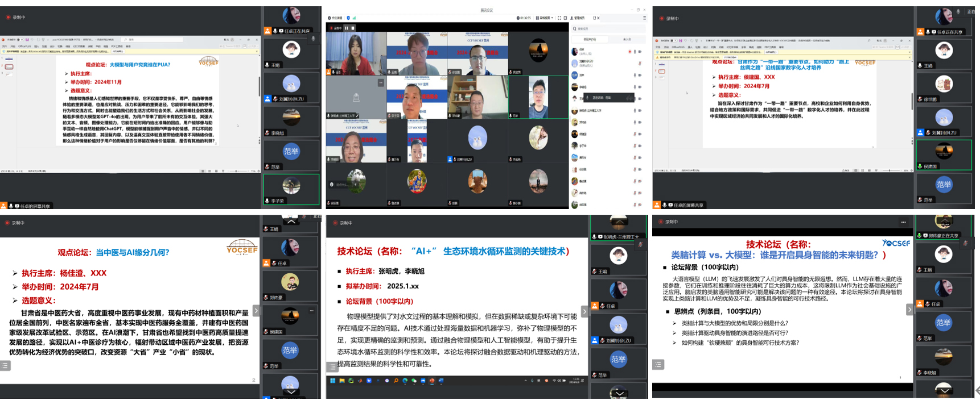The width and height of the screenshot is (980, 409).
Task: Click the Windows Start button in the shared taskbar
Action: [332, 381]
